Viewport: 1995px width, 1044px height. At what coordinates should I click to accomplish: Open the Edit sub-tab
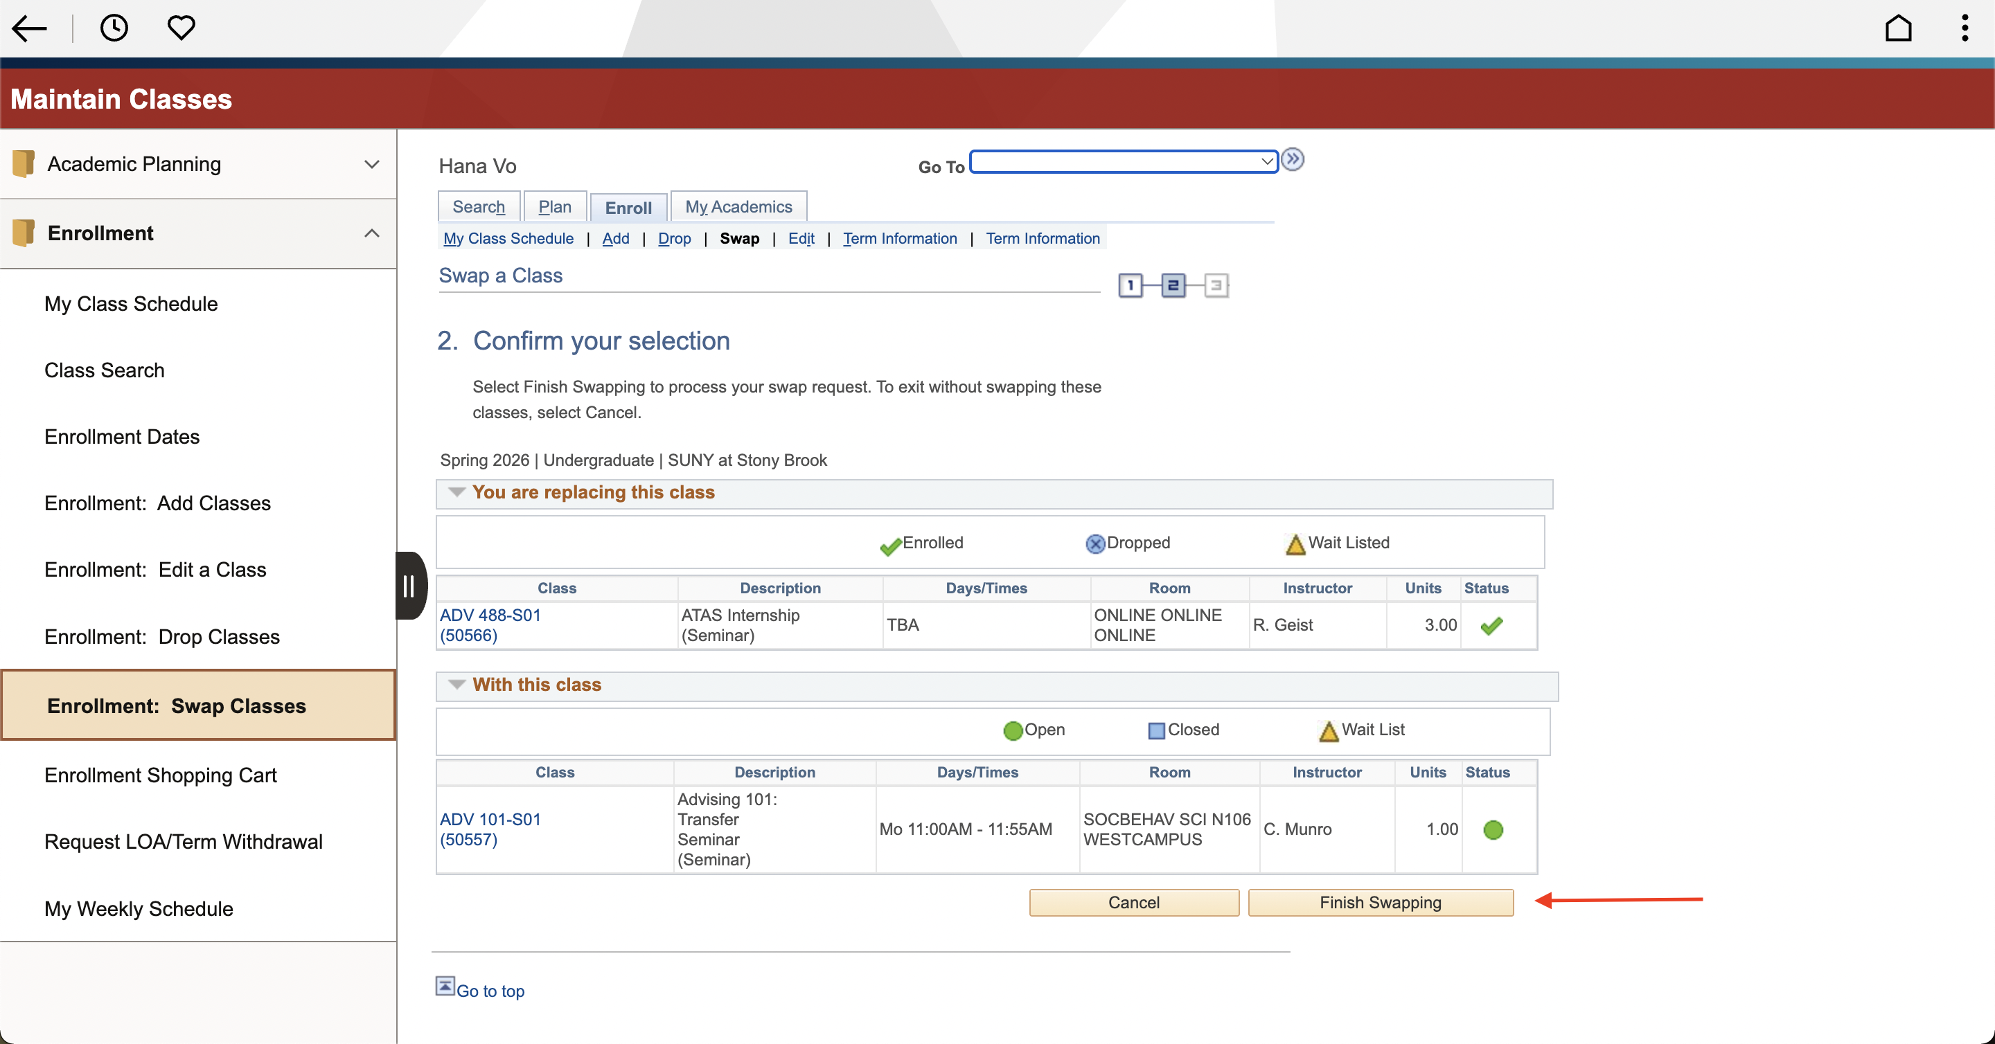coord(801,238)
